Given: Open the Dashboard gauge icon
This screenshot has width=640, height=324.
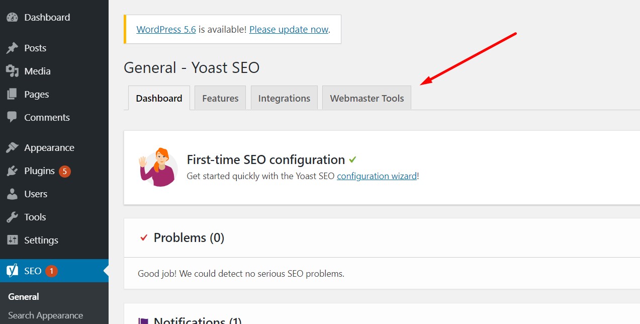Looking at the screenshot, I should click(x=13, y=17).
